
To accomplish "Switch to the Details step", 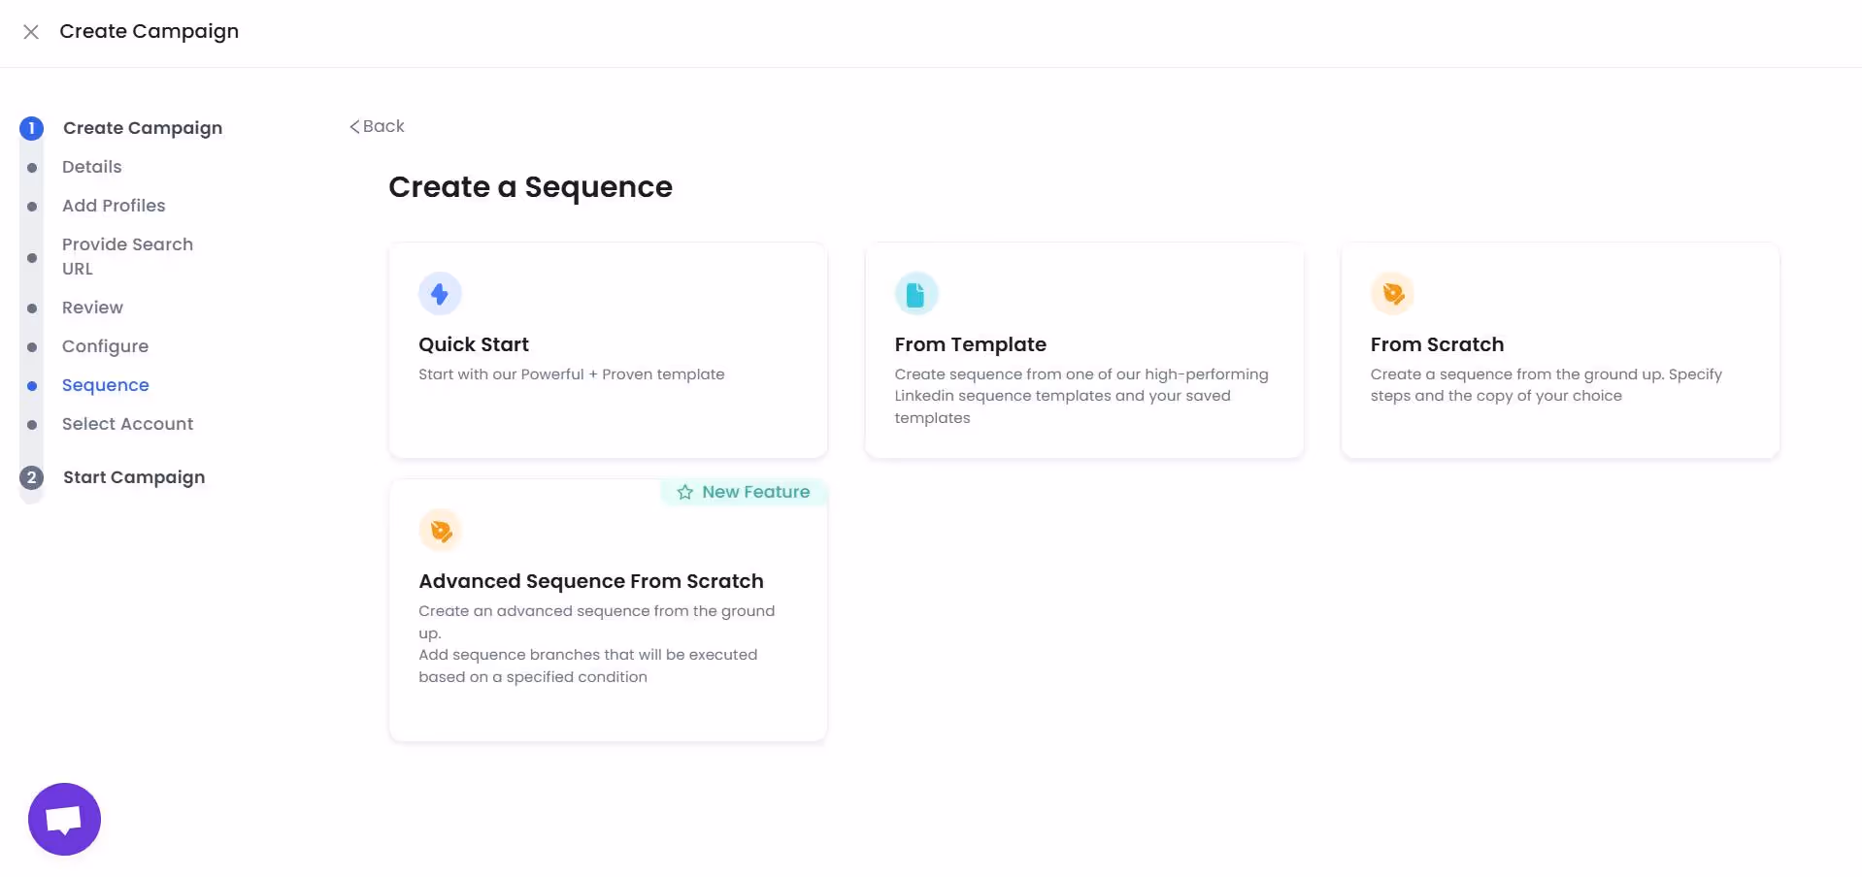I will (91, 167).
